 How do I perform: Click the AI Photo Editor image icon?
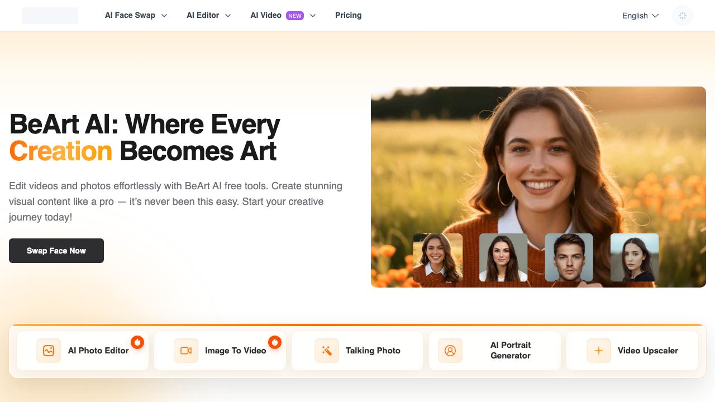coord(49,351)
